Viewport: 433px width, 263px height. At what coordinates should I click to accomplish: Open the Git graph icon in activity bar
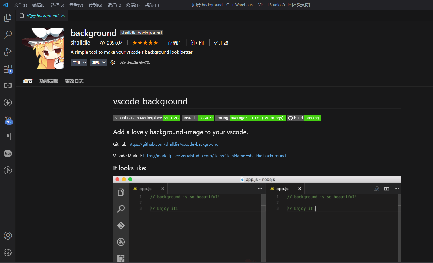coord(8,170)
